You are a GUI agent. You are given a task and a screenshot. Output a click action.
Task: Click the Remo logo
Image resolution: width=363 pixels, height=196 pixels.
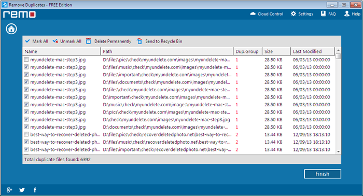[x=20, y=15]
